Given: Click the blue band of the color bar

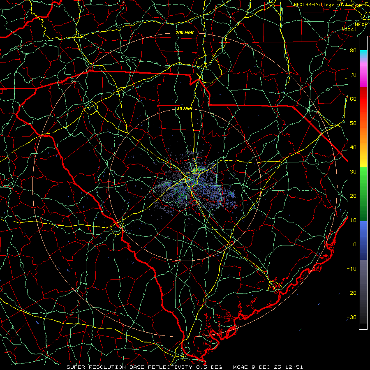Looking at the screenshot, I should [x=363, y=240].
